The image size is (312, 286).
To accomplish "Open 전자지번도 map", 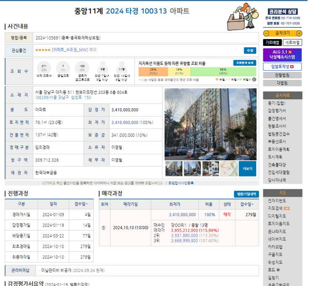I will [277, 201].
